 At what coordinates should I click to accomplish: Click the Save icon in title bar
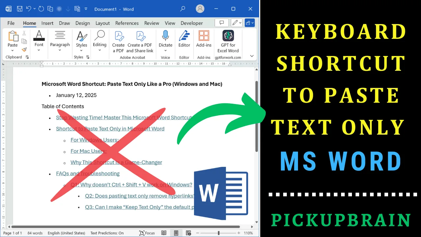[20, 9]
